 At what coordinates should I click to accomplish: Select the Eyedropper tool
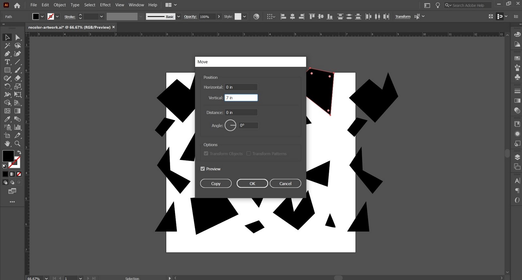pyautogui.click(x=7, y=119)
